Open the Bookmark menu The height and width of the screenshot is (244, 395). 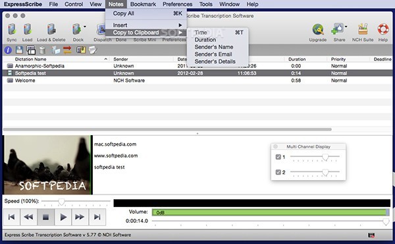coord(143,5)
